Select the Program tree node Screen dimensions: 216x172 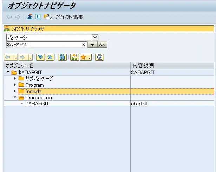pyautogui.click(x=35, y=85)
